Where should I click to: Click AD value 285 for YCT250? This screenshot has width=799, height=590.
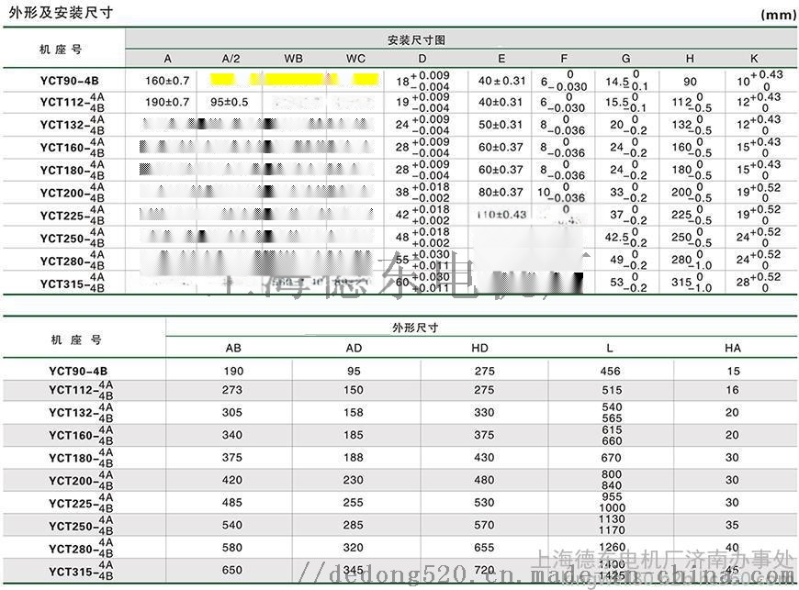354,525
